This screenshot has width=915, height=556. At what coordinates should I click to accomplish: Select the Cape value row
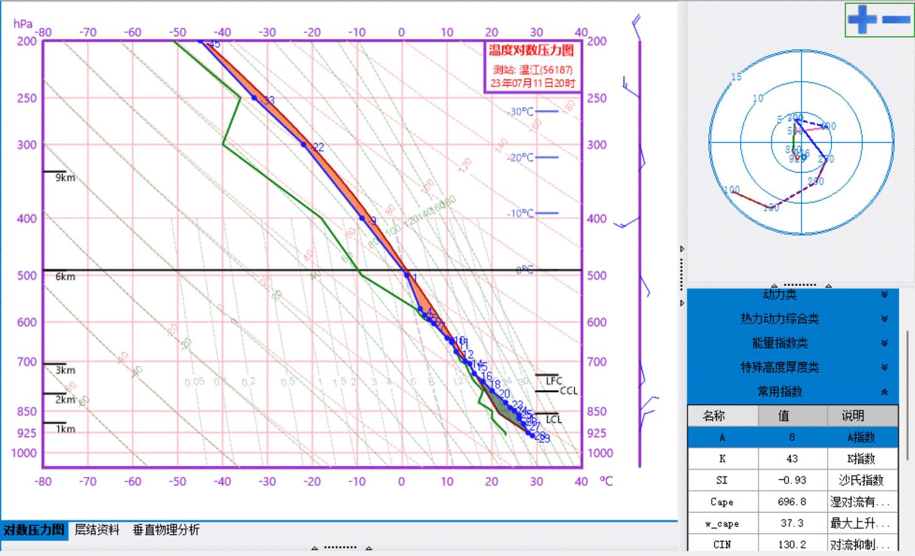792,502
